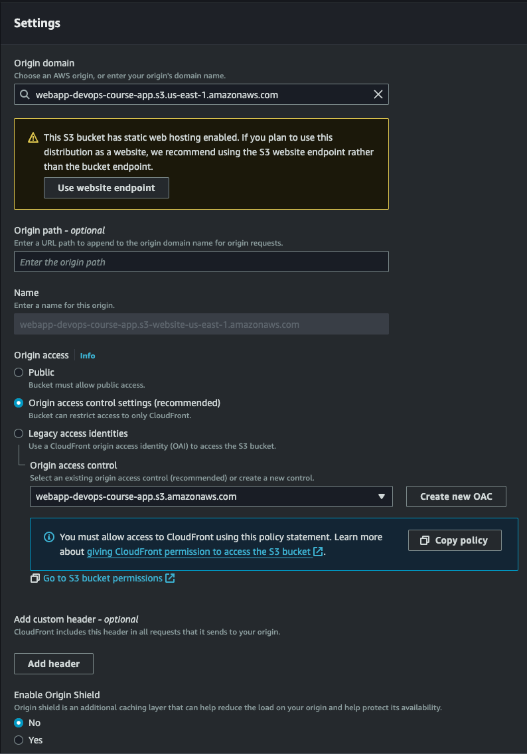
Task: Click the external link icon on S3 permissions link
Action: (171, 578)
